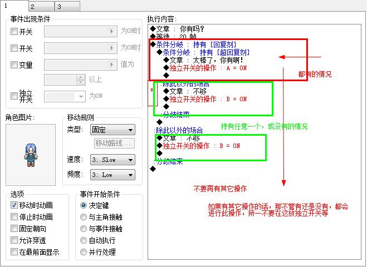Select the 与事件接触 start condition
Screen dimensions: 367x267
[84, 229]
